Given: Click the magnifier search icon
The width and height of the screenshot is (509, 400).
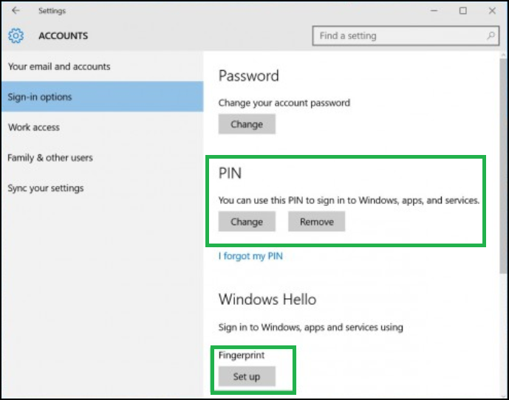Looking at the screenshot, I should coord(491,35).
